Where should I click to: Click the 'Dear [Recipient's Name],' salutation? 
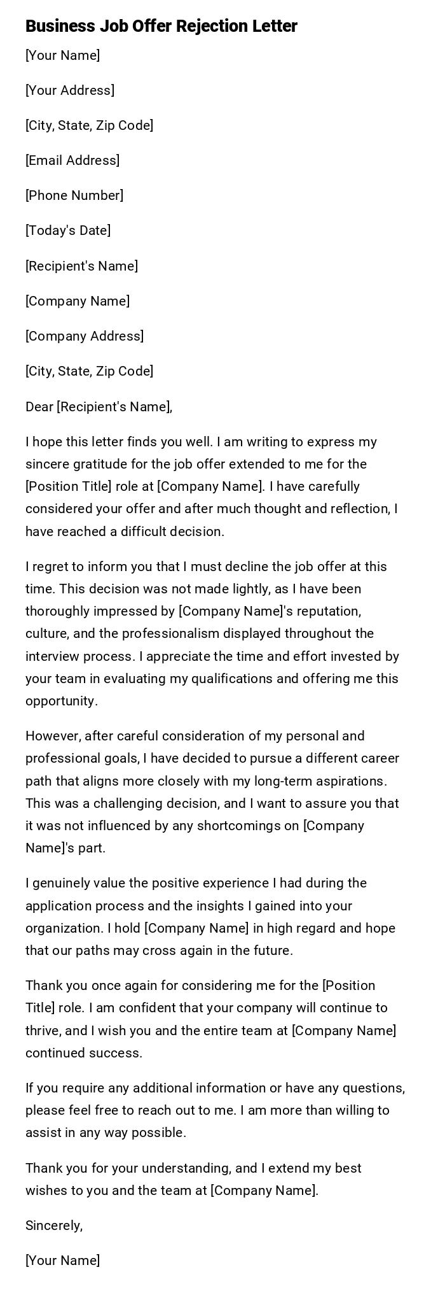click(x=99, y=407)
